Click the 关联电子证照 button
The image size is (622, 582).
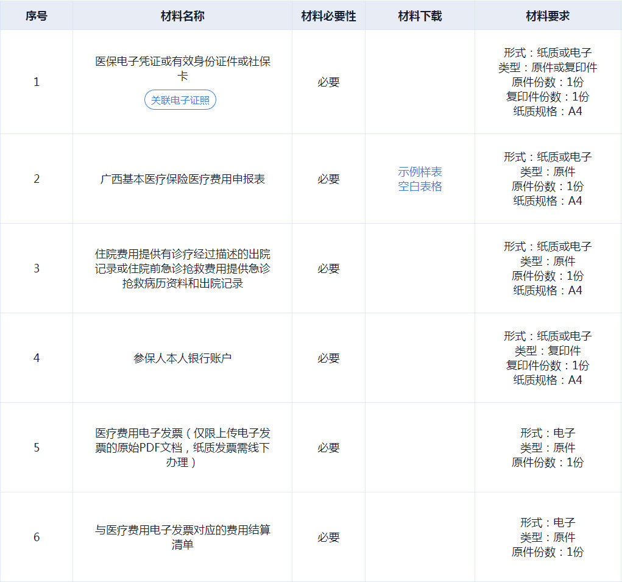(180, 100)
